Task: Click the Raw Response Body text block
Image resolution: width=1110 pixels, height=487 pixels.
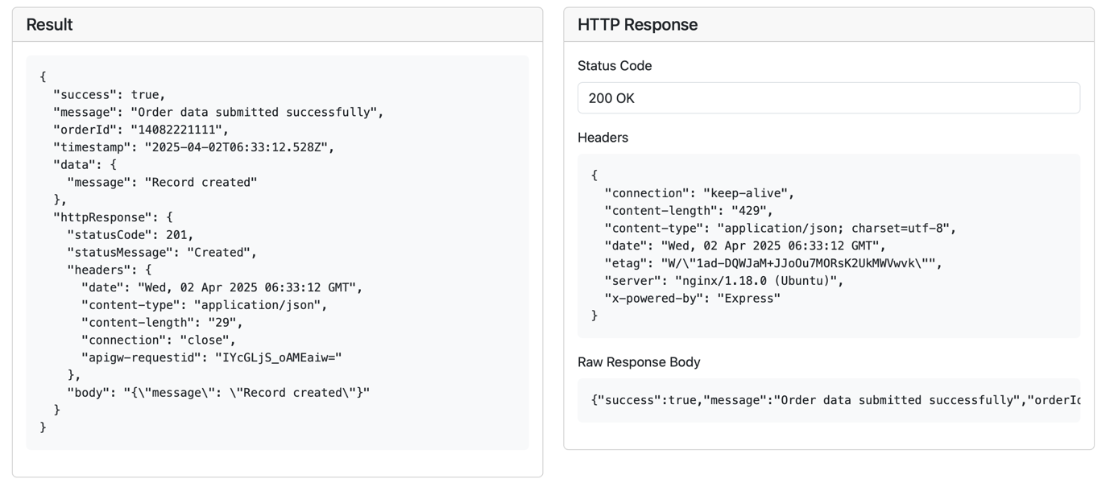Action: pos(835,400)
